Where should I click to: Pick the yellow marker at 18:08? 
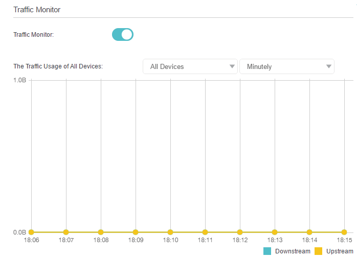tap(101, 232)
